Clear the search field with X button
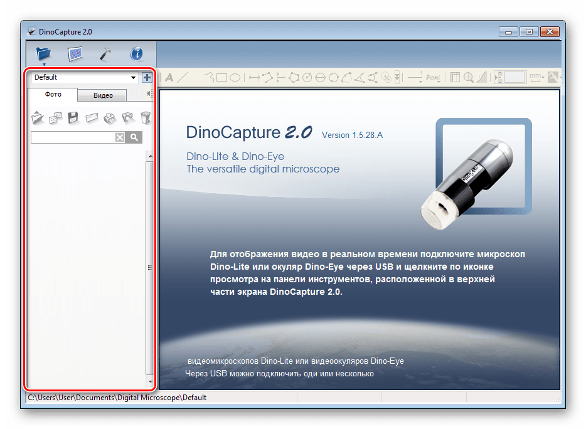 pyautogui.click(x=120, y=137)
